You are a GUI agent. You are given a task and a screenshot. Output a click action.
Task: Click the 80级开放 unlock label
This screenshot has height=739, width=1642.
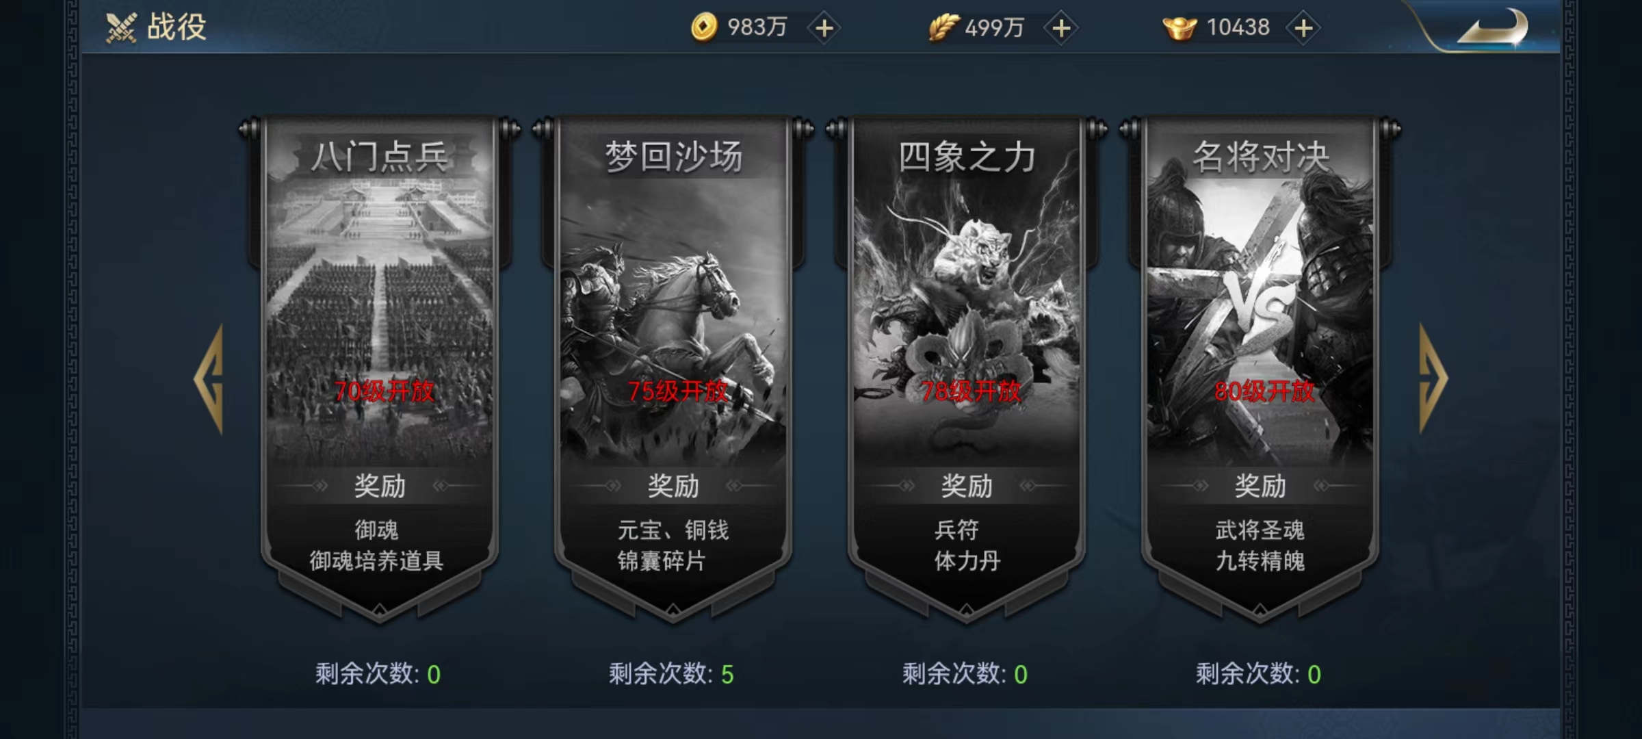1264,391
